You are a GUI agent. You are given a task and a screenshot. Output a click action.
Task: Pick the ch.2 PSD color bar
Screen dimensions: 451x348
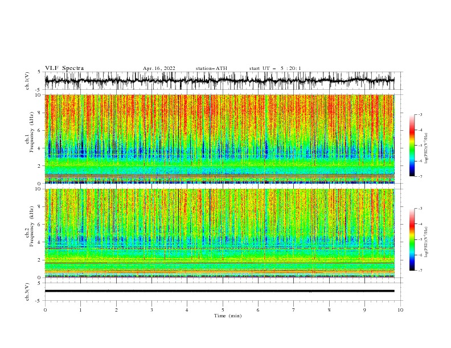412,239
